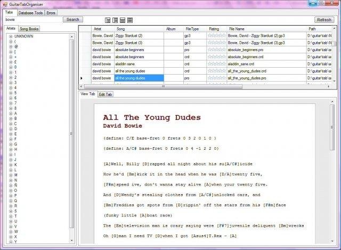The width and height of the screenshot is (341, 250).
Task: Click the grid scroll right arrow
Action: (328, 86)
